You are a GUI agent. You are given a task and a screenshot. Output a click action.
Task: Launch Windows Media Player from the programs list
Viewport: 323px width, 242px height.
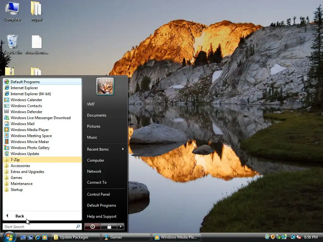43,130
